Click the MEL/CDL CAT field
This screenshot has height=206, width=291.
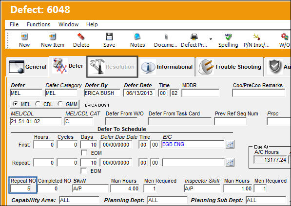[x=79, y=121]
